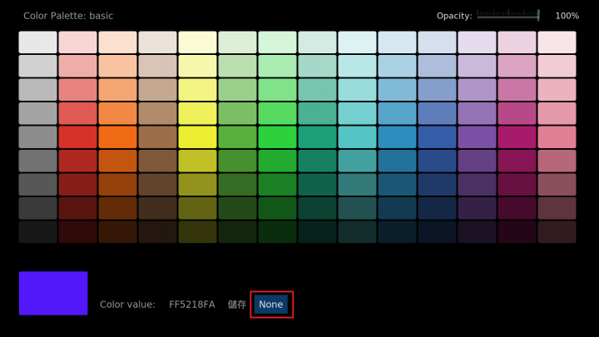Image resolution: width=599 pixels, height=337 pixels.
Task: Click the Color Palette: basic title
Action: (x=68, y=16)
